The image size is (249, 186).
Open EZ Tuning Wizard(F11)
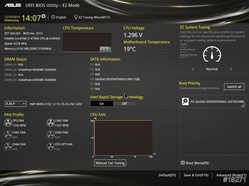pyautogui.click(x=94, y=17)
